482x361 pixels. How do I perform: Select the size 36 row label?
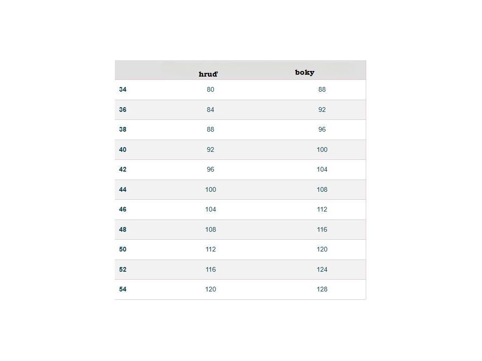pos(123,110)
